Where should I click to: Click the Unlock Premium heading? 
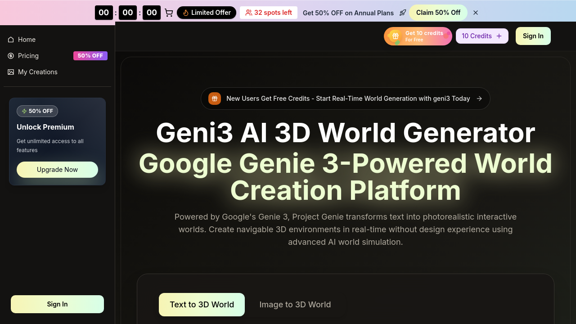tap(45, 127)
